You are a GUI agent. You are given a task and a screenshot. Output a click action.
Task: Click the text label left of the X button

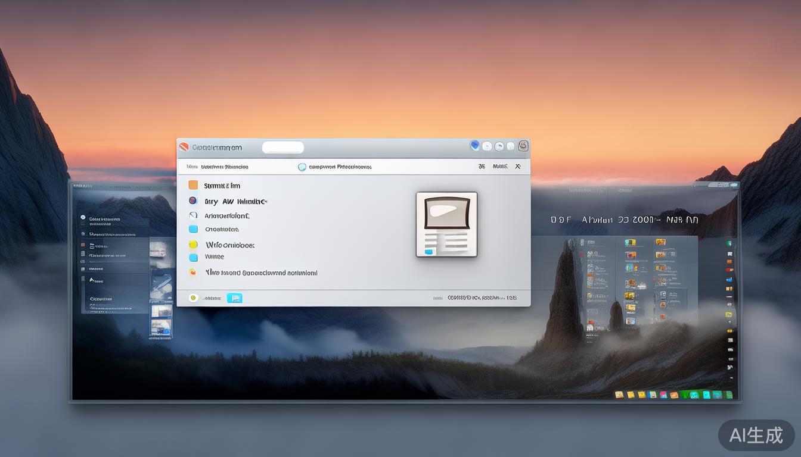[x=500, y=167]
